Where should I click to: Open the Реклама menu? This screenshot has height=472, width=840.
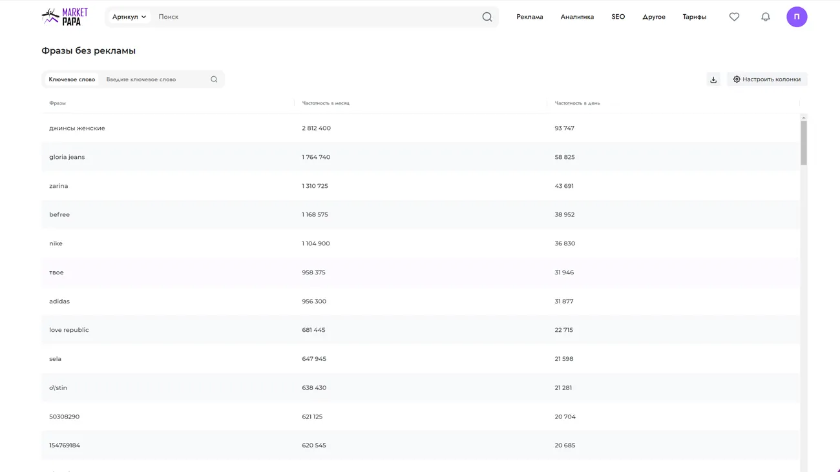pos(529,17)
